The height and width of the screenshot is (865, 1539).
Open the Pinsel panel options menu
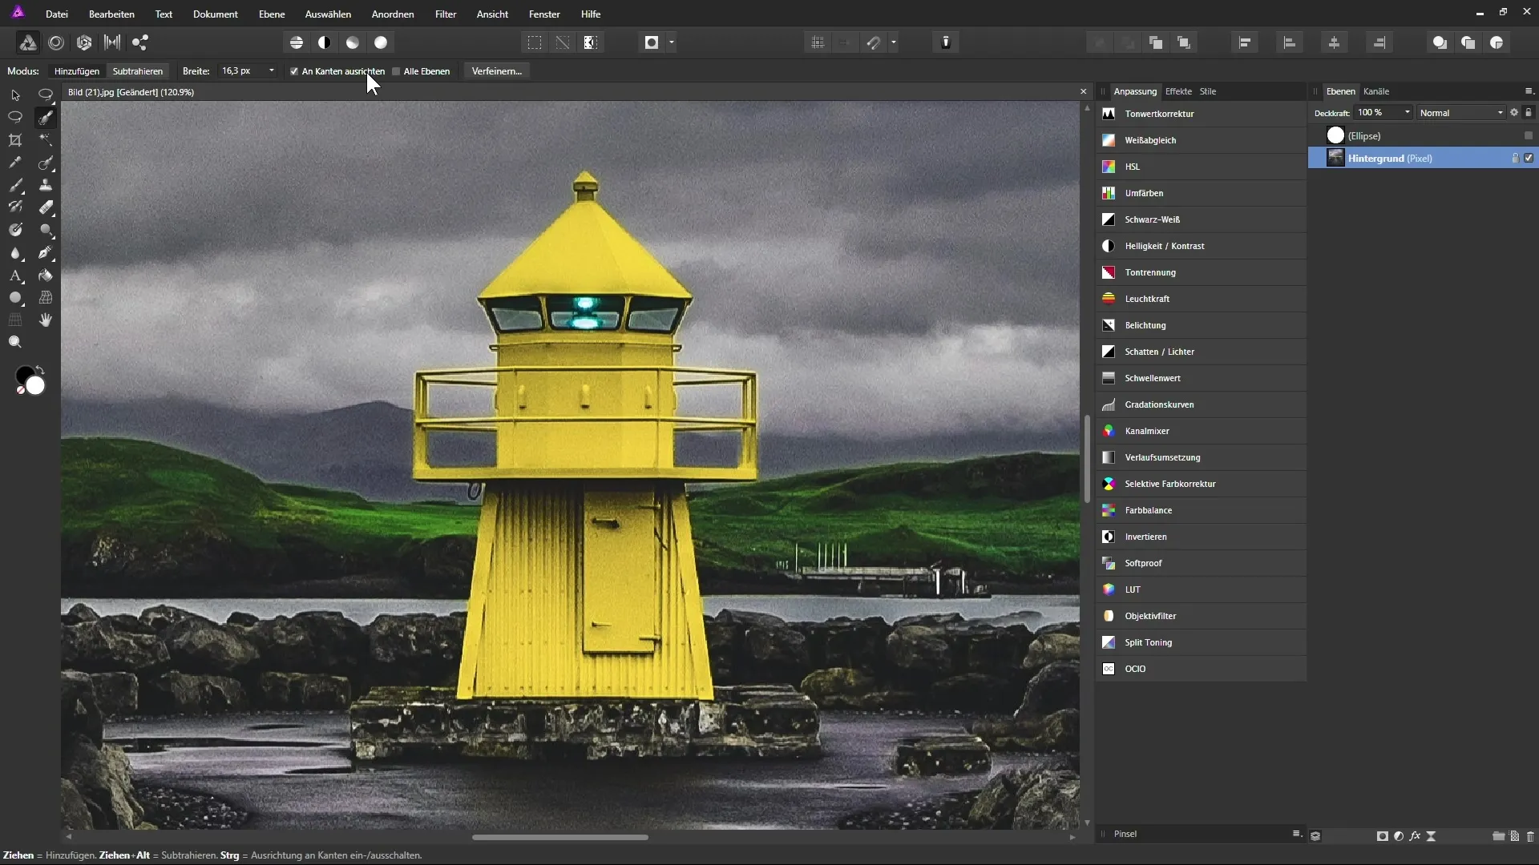[1296, 834]
